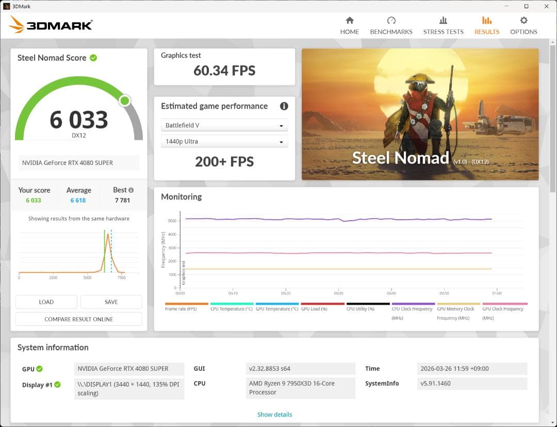Open the BENCHMARKS tab

(x=391, y=26)
